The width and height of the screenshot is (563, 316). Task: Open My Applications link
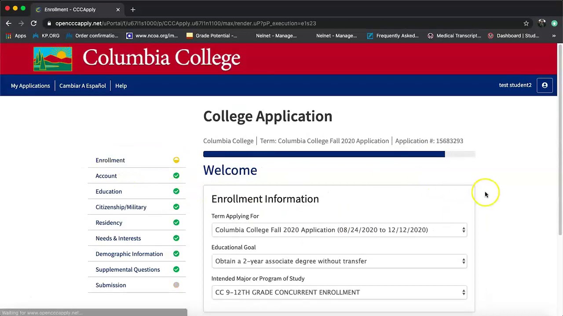[x=30, y=86]
